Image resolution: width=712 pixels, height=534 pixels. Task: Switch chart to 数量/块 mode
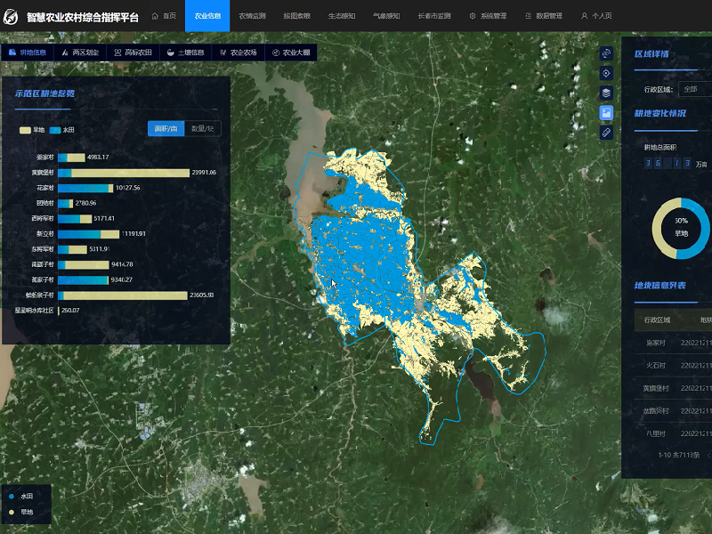click(202, 129)
